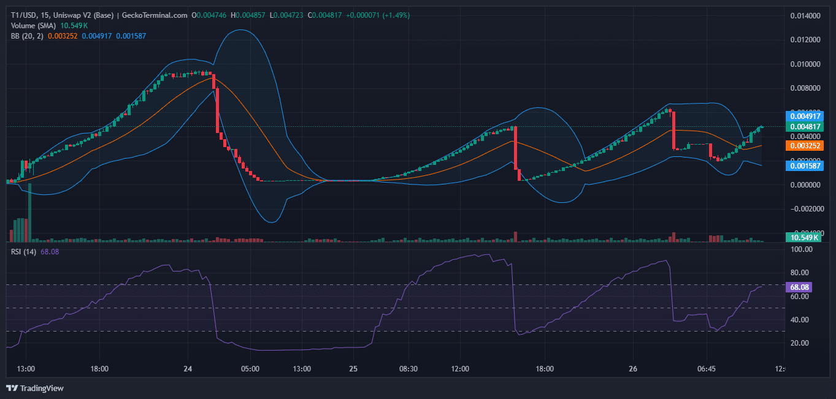This screenshot has width=836, height=399.
Task: Click the +0.000071 (+1.49%) change value
Action: (x=377, y=15)
